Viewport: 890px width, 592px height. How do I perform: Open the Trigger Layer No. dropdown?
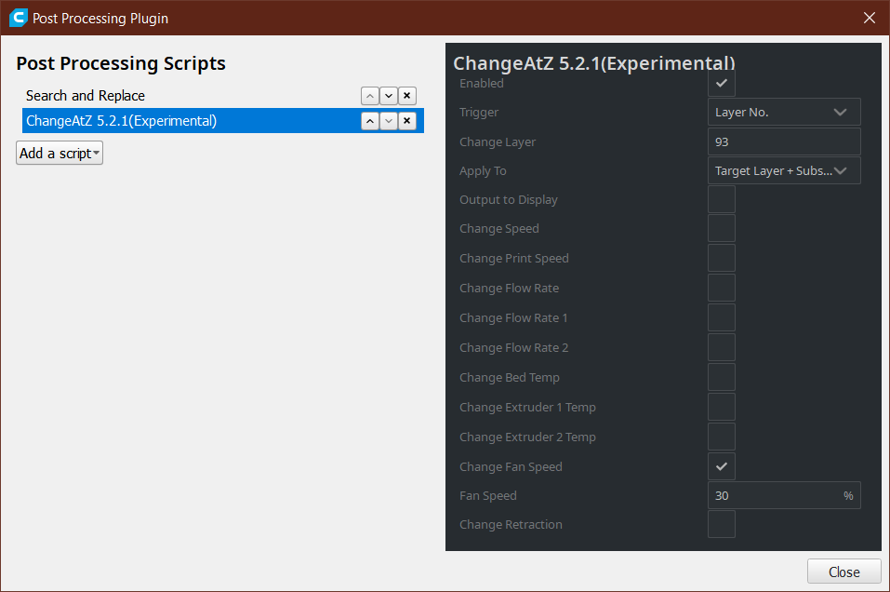[784, 113]
